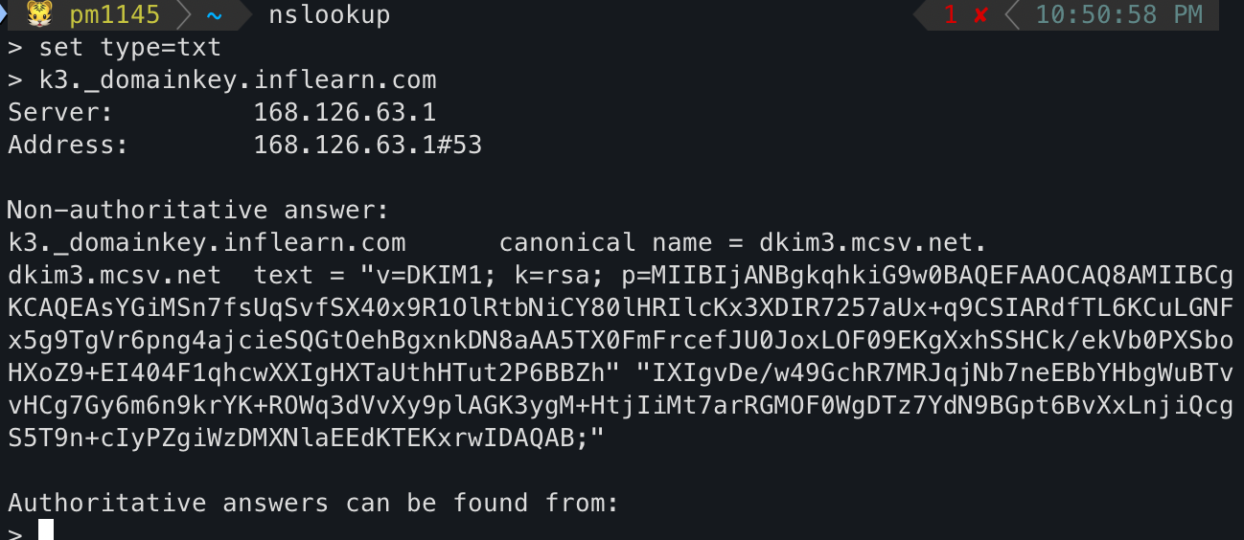Click the red error cross icon
The width and height of the screenshot is (1244, 540).
point(981,14)
